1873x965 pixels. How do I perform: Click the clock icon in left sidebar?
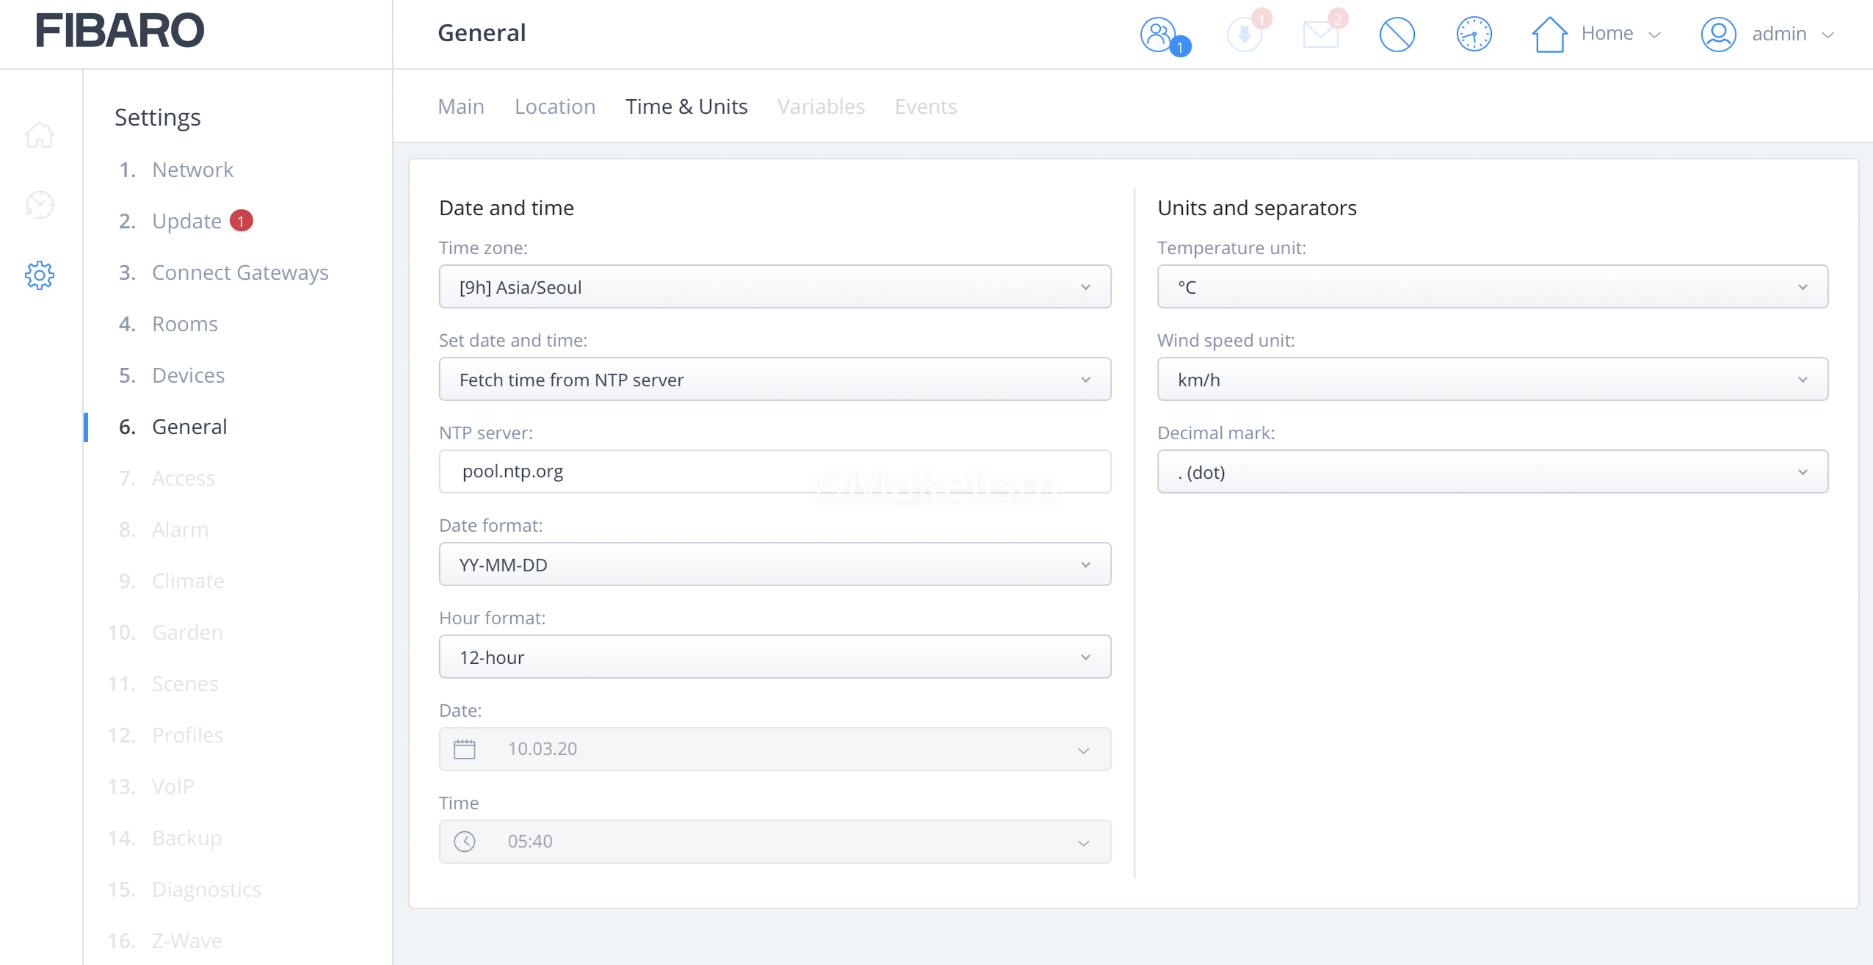point(40,205)
